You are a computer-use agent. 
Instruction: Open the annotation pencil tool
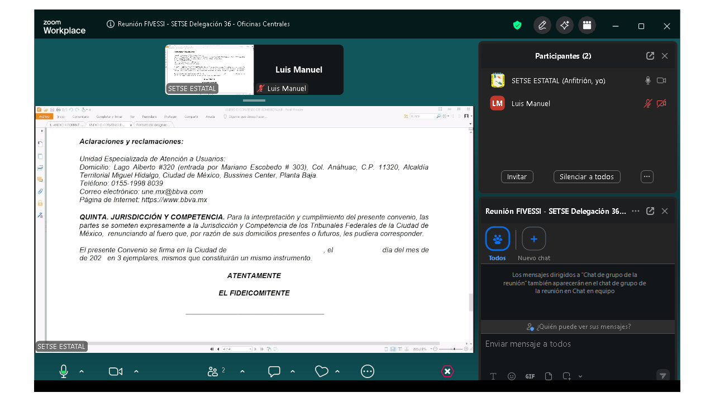(x=542, y=25)
